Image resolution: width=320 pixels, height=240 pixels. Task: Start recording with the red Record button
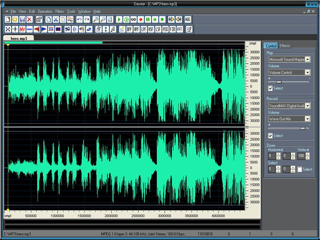141,19
